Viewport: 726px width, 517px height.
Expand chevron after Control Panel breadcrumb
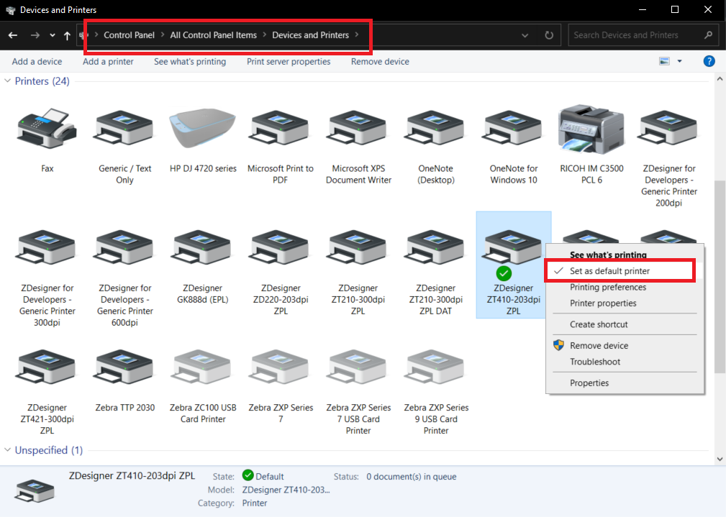163,35
